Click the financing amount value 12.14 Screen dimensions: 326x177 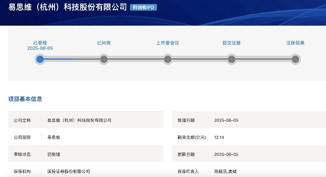point(219,138)
